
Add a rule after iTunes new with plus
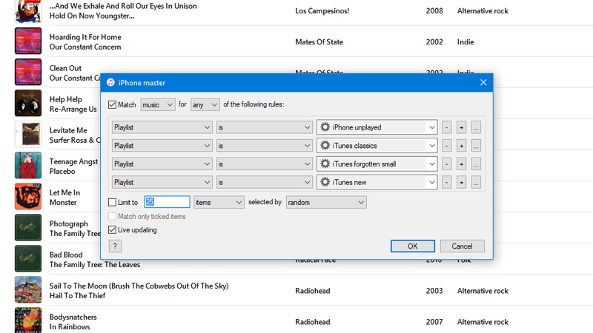point(461,182)
